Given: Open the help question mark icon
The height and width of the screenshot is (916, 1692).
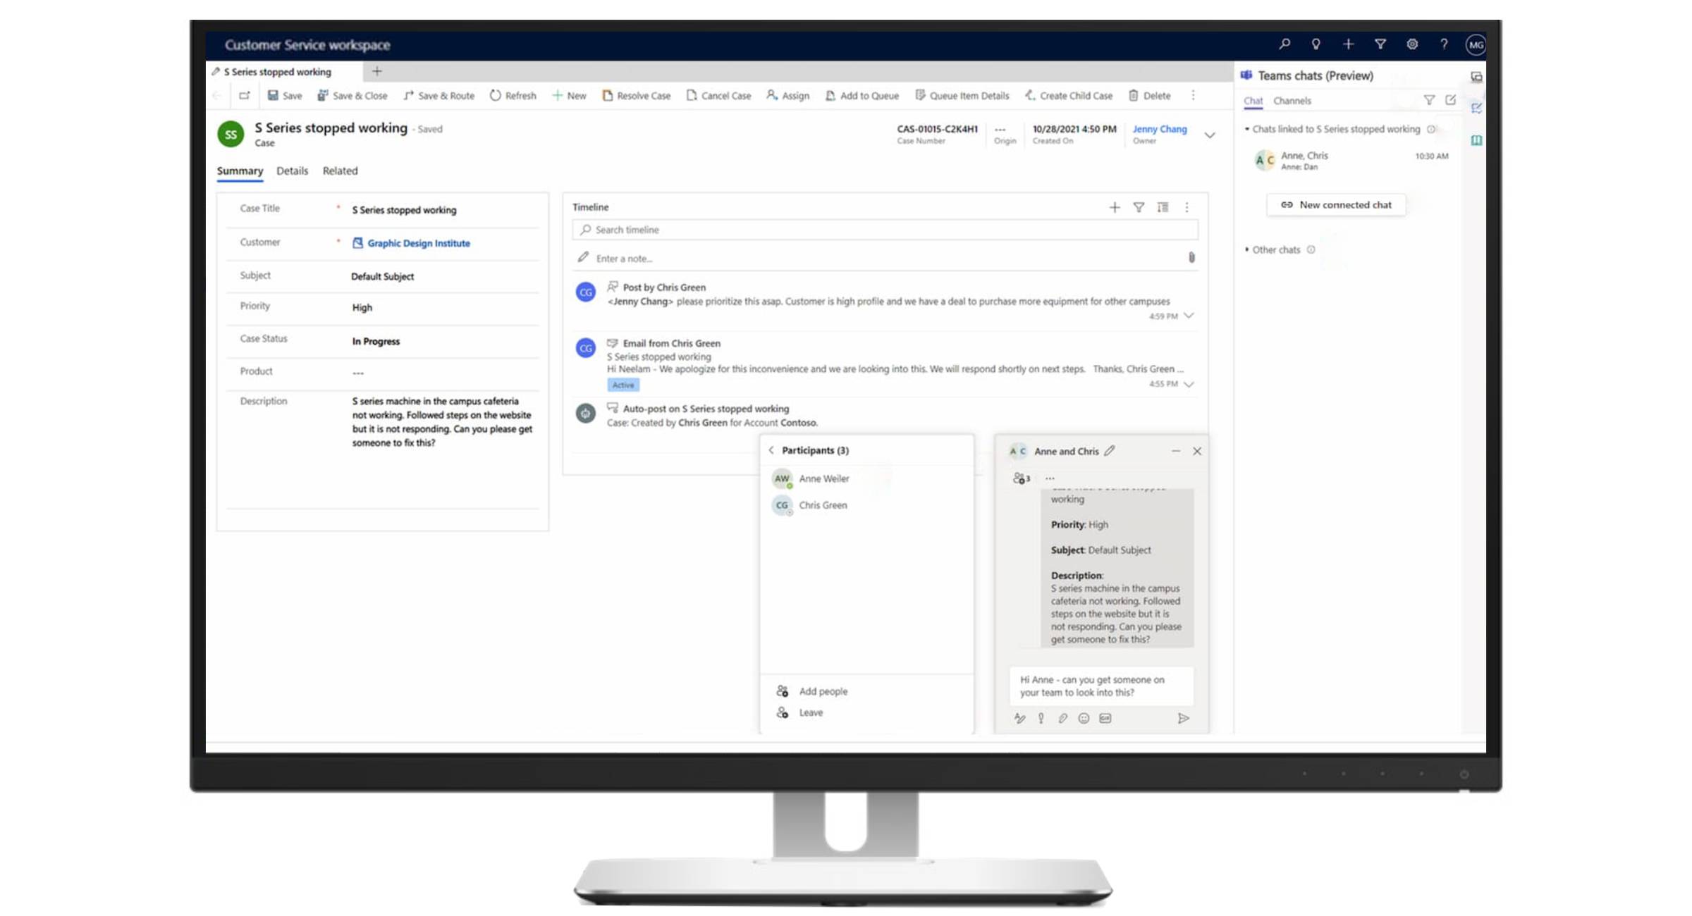Looking at the screenshot, I should pyautogui.click(x=1444, y=44).
